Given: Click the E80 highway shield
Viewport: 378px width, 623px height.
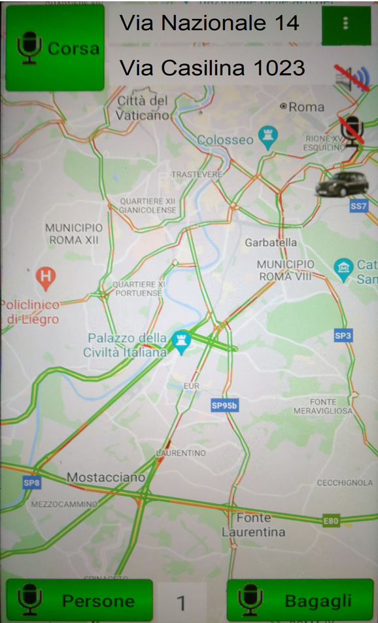Looking at the screenshot, I should (331, 521).
